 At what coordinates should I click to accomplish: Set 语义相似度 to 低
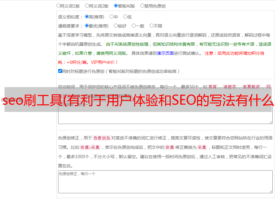tap(125, 17)
